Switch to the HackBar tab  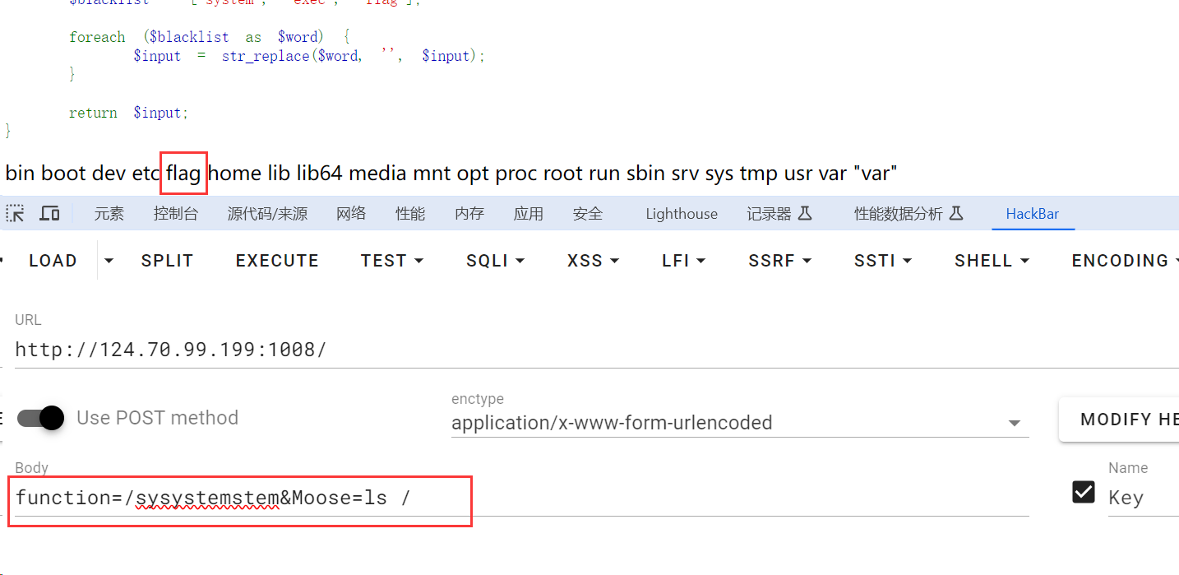click(1032, 214)
